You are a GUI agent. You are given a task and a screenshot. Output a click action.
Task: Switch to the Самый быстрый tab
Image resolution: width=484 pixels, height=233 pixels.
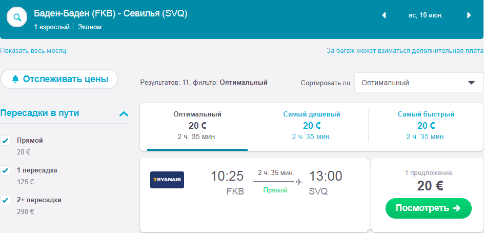[426, 126]
